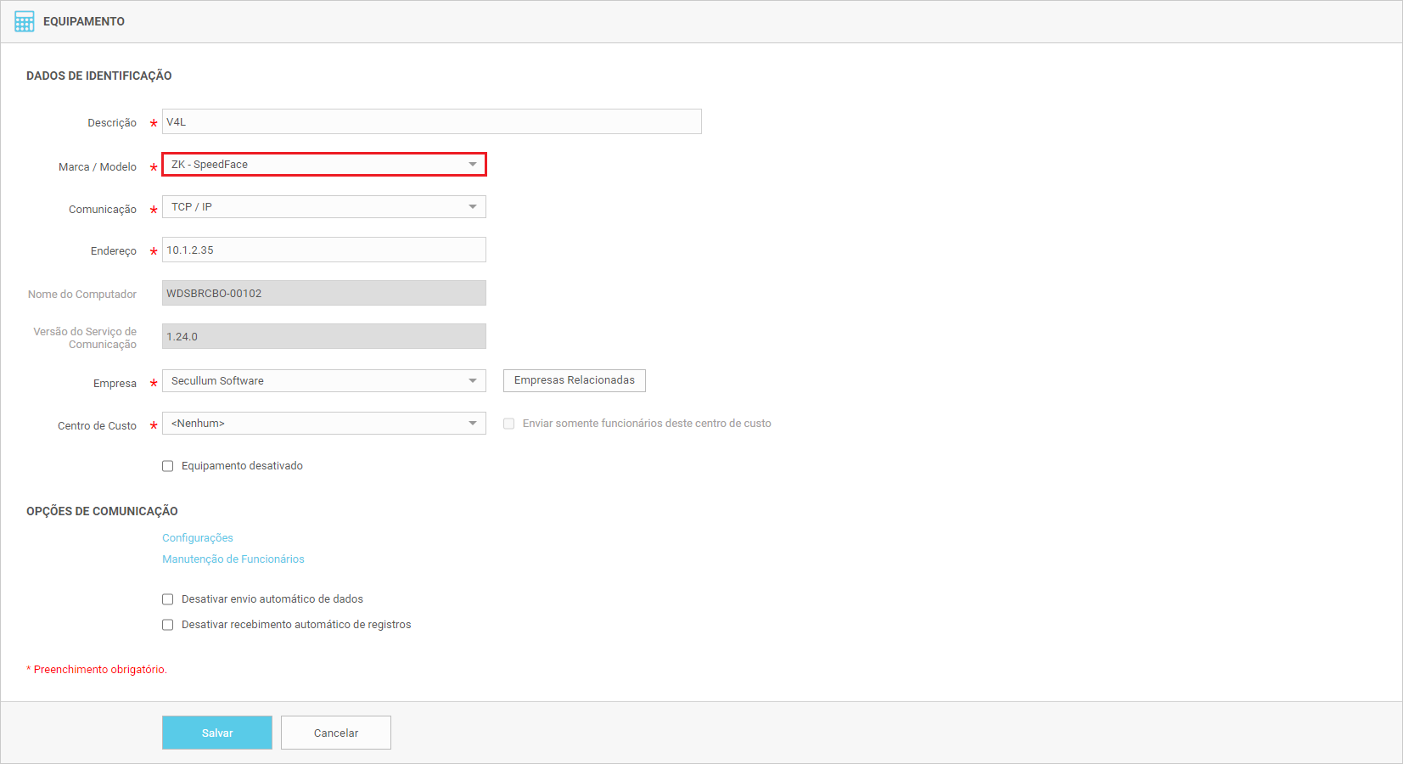Click the EQUIPAMENTO header title
This screenshot has height=764, width=1403.
(x=84, y=21)
